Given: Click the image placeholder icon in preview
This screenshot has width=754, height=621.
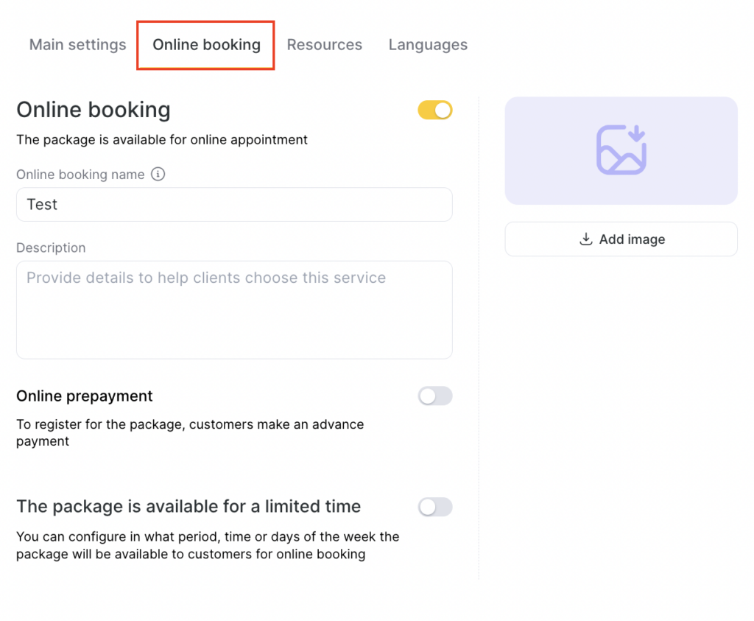Looking at the screenshot, I should pos(621,150).
